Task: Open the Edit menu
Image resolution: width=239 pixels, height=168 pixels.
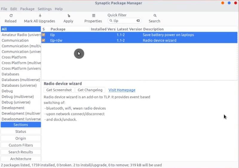Action: point(13,9)
